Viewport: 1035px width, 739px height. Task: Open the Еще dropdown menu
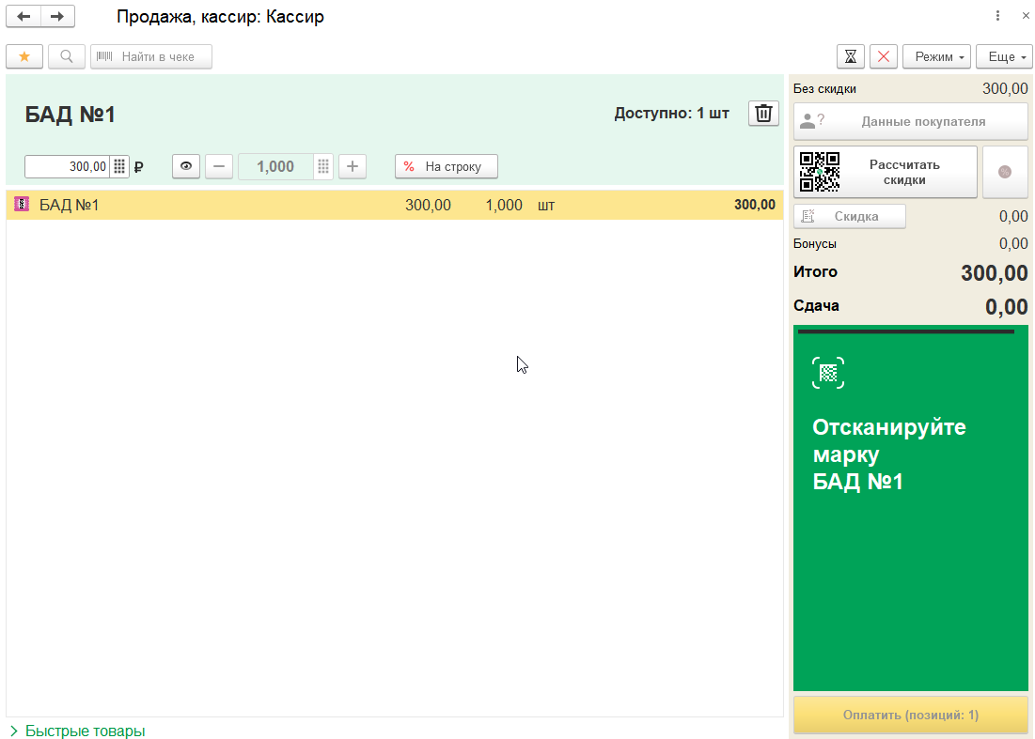click(1004, 56)
